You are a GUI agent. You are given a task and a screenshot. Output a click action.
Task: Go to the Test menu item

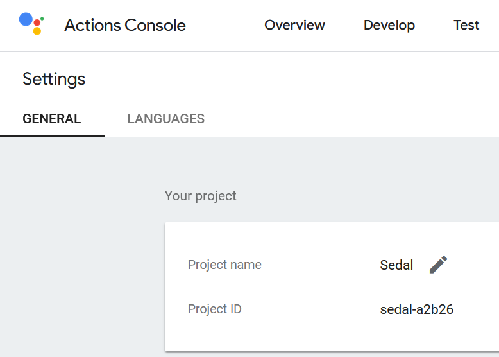pos(466,25)
